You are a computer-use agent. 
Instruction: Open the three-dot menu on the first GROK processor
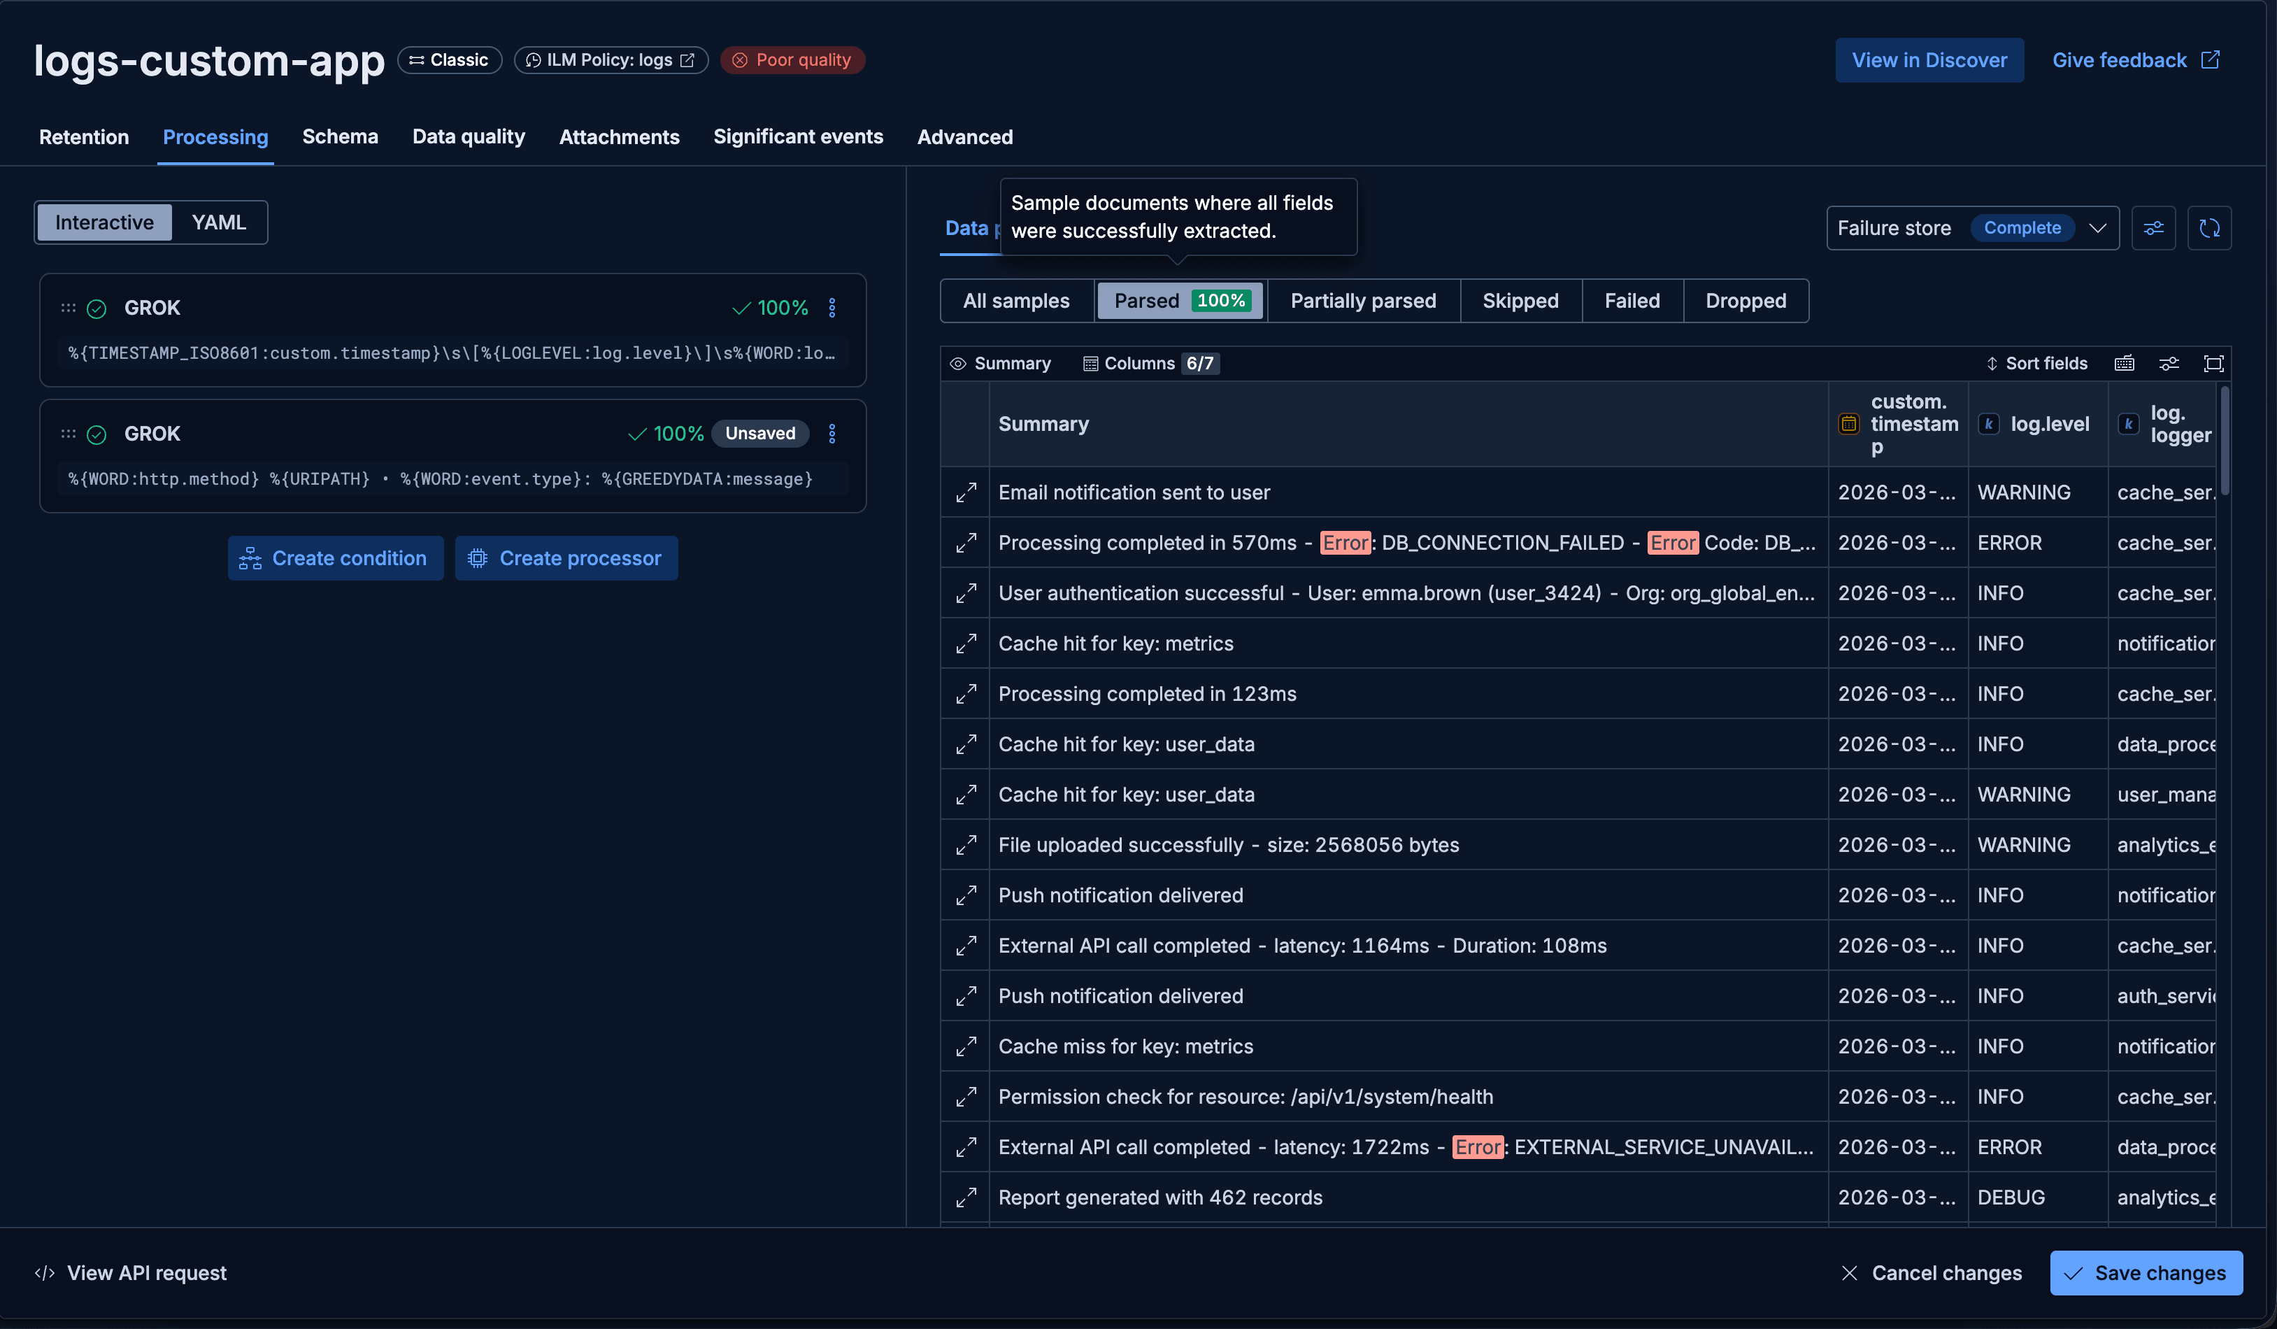click(x=832, y=307)
